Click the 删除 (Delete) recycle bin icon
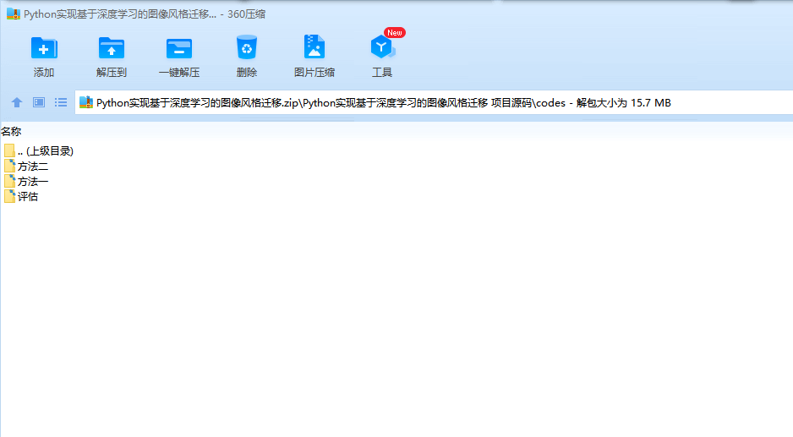 click(x=247, y=47)
